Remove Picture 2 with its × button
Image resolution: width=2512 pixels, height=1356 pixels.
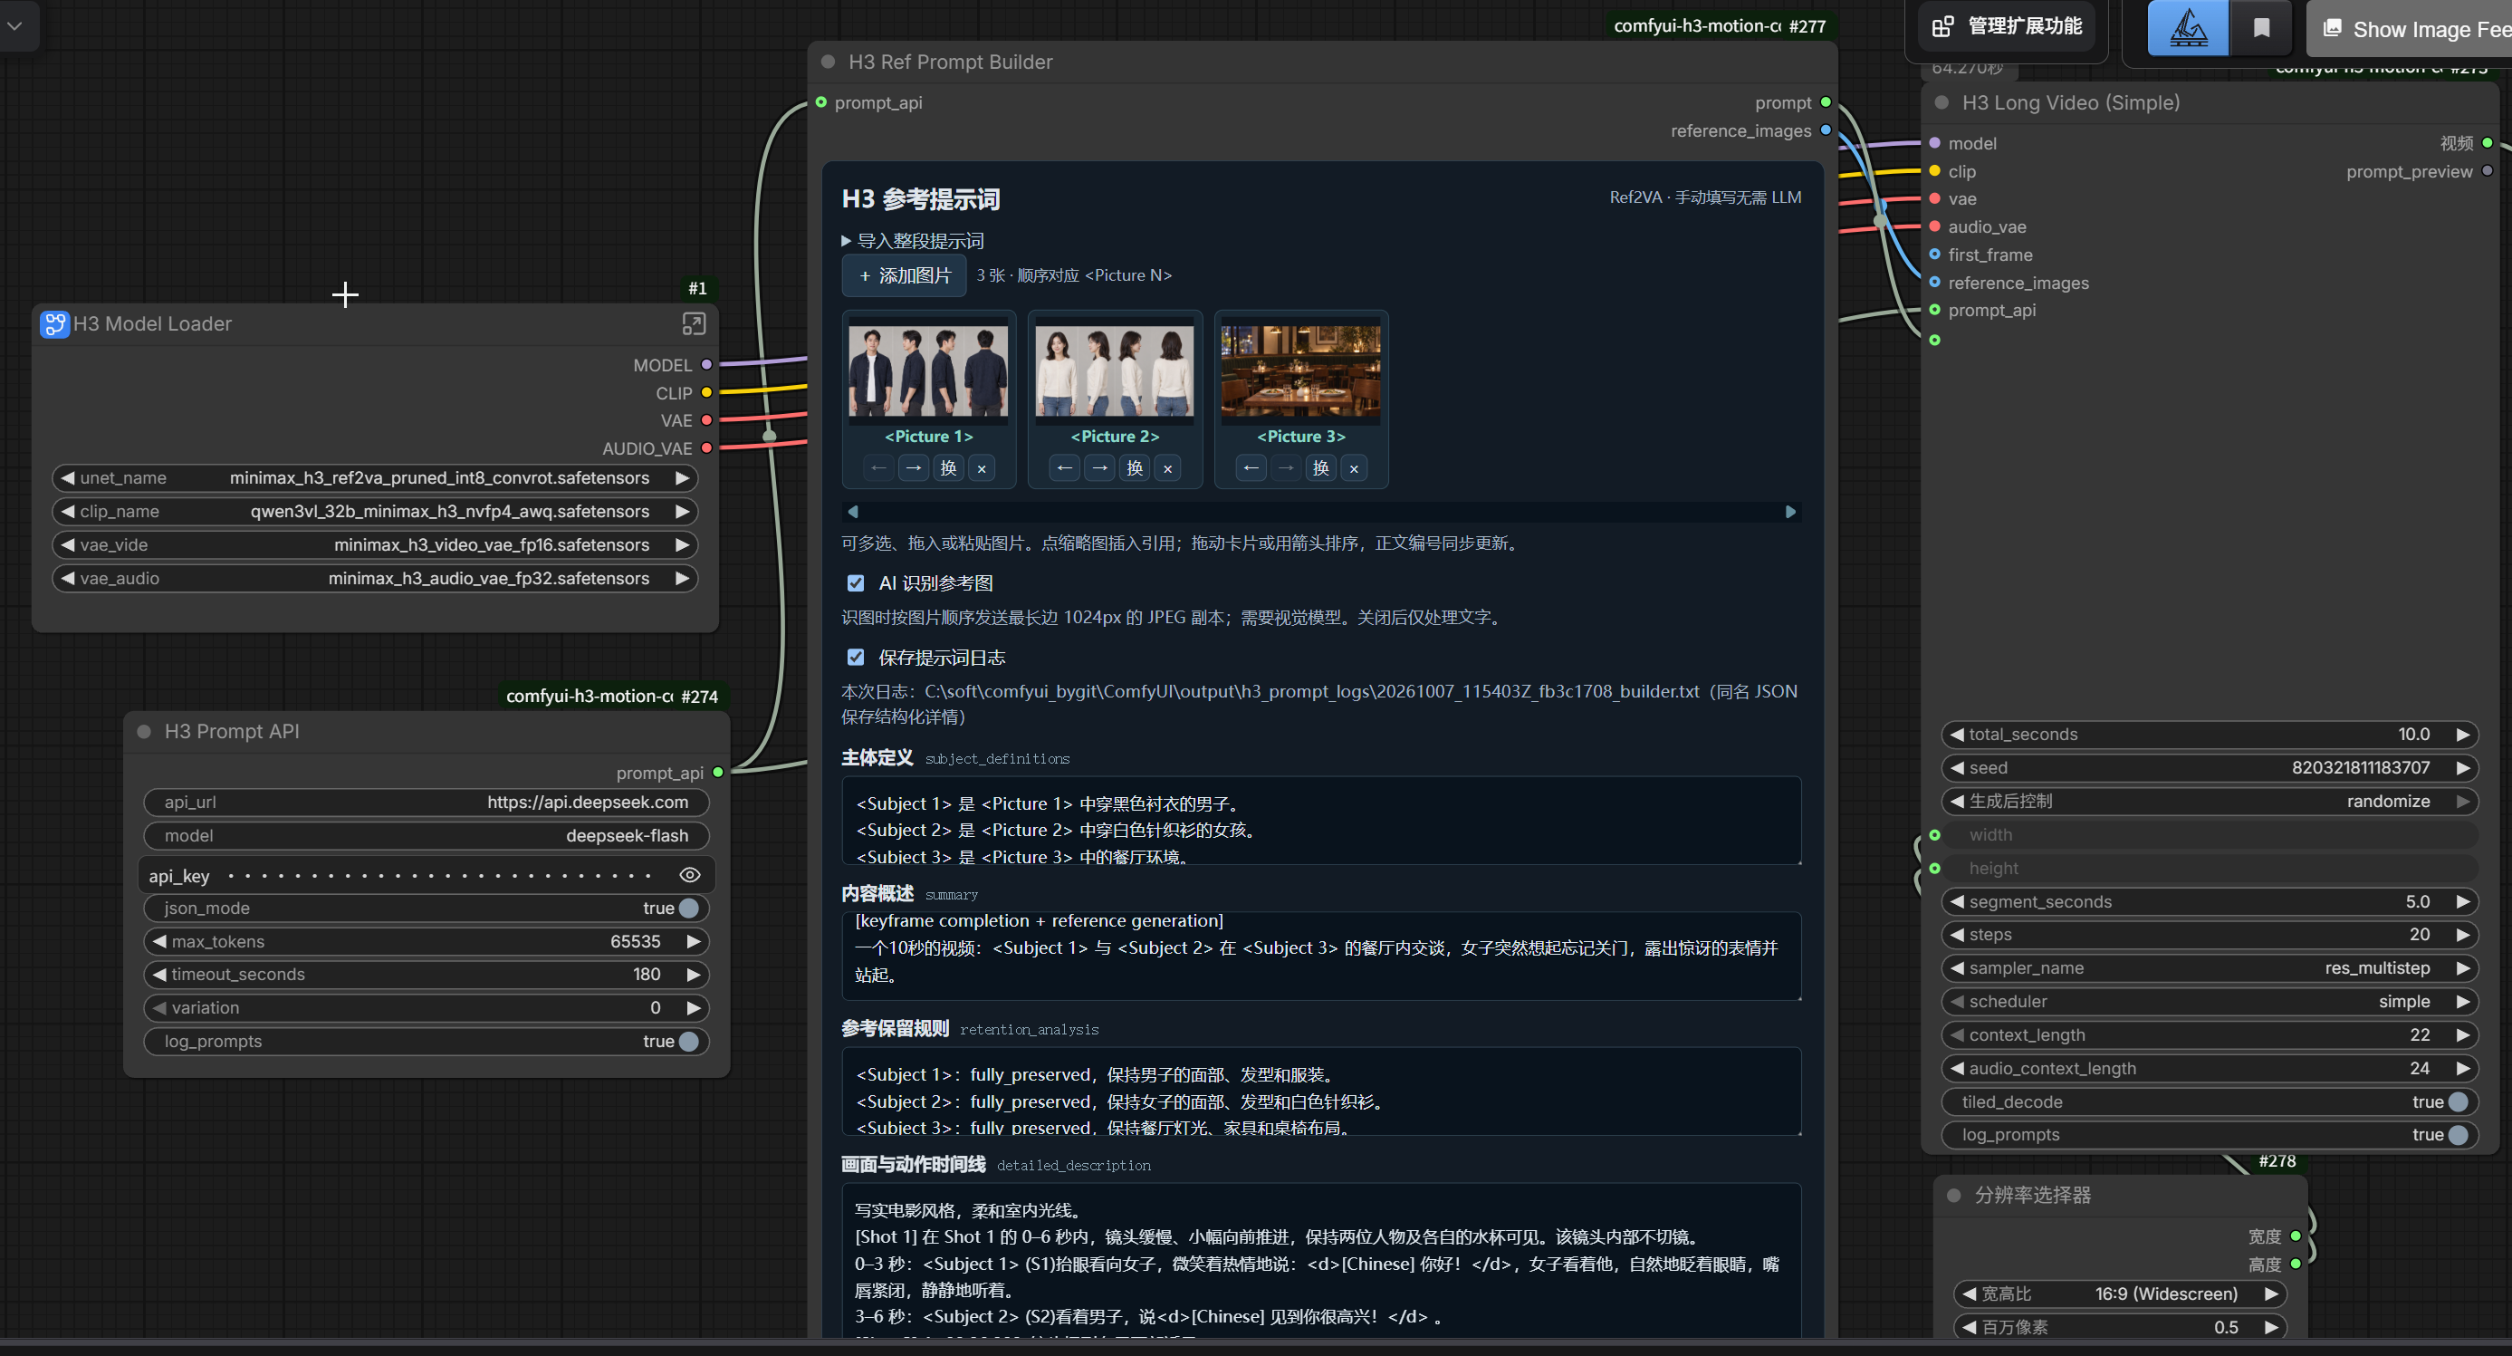point(1167,468)
